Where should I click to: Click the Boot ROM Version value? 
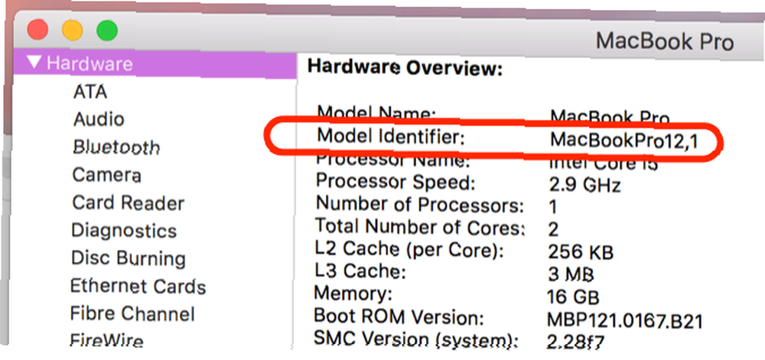[624, 319]
